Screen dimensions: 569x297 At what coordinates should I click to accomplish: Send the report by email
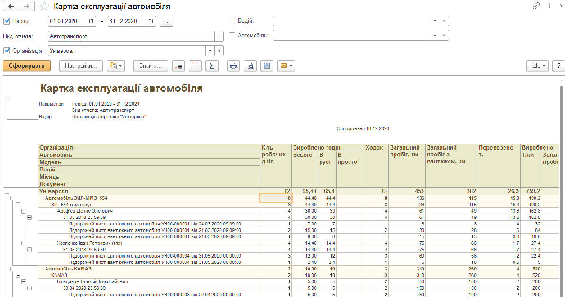coord(286,66)
